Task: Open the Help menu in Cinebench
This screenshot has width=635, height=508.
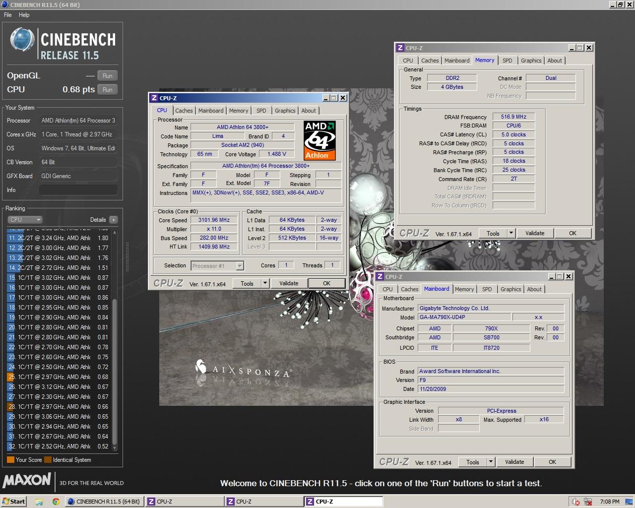Action: [24, 15]
